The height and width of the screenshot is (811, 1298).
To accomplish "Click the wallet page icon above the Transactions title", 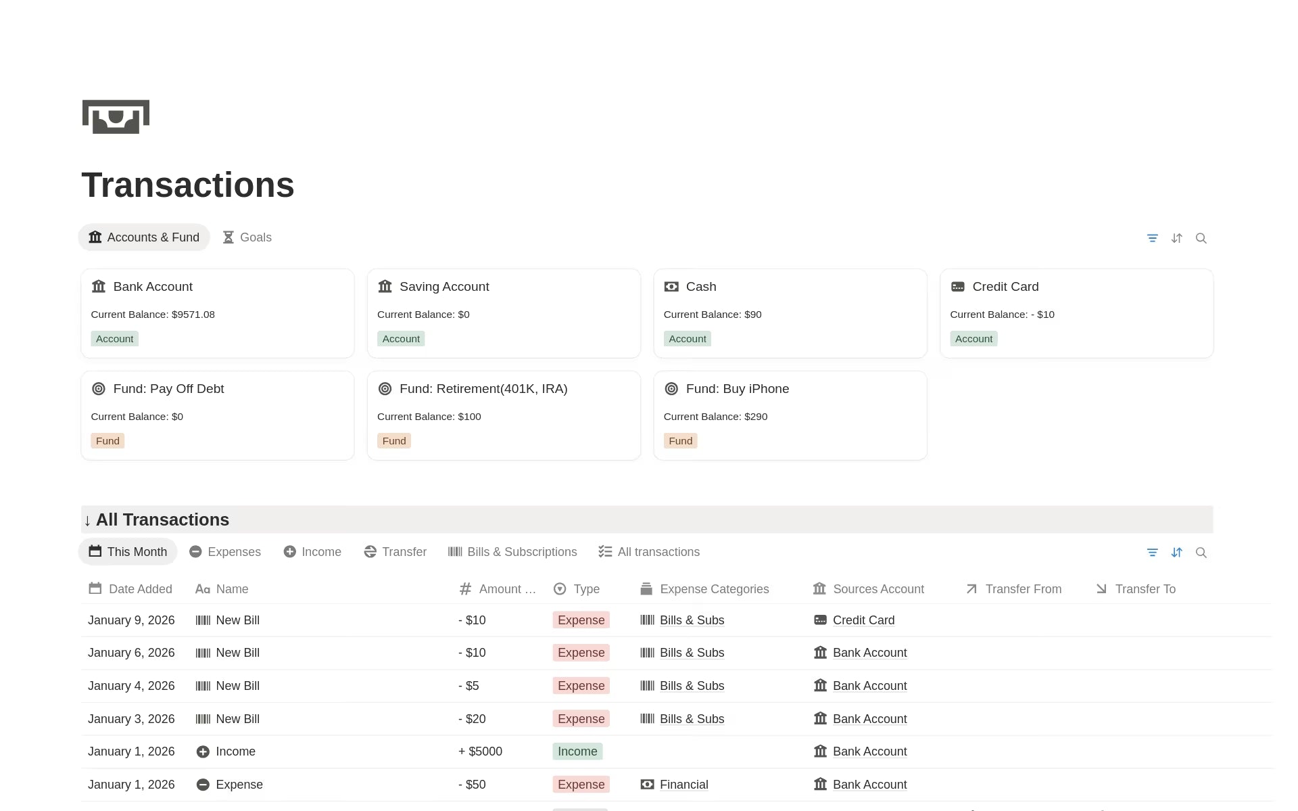I will click(115, 116).
